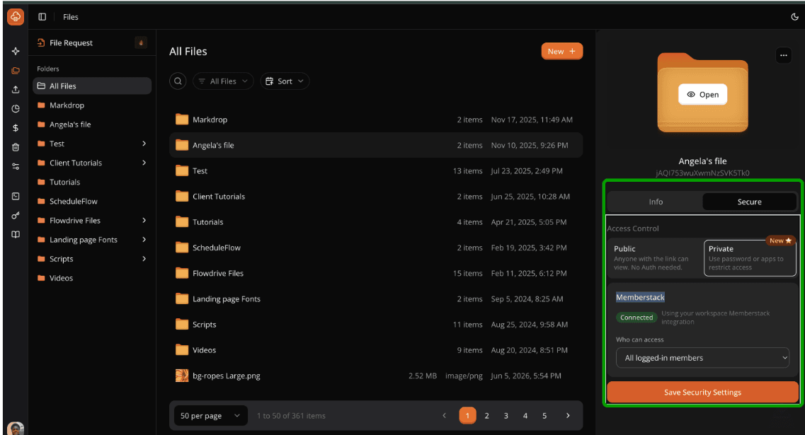805x435 pixels.
Task: Select Videos row in file list
Action: (376, 350)
